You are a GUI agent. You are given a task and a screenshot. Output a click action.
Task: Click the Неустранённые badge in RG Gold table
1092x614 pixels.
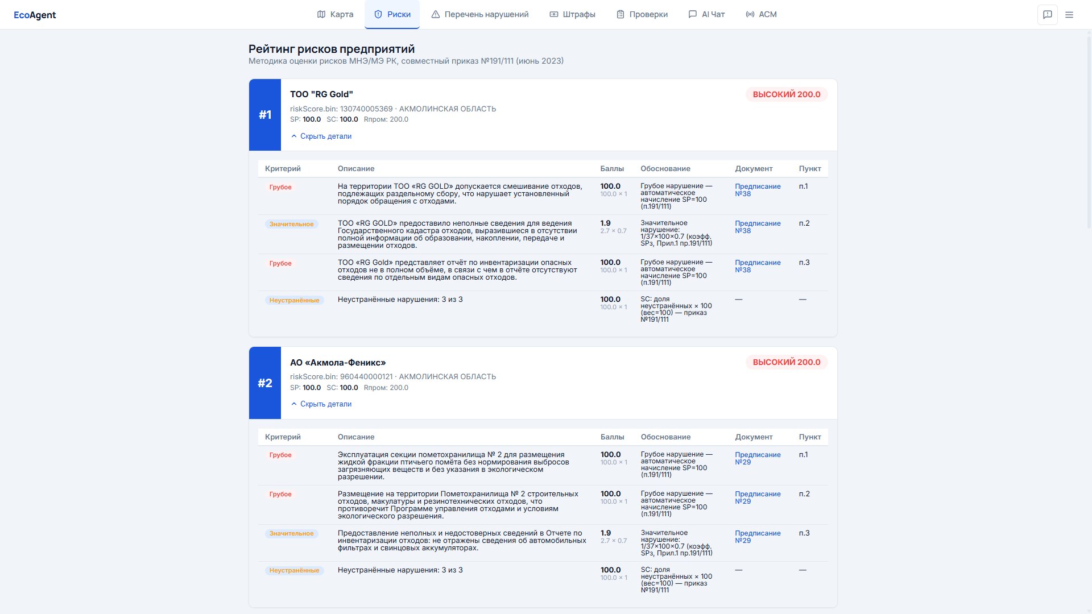pos(294,300)
